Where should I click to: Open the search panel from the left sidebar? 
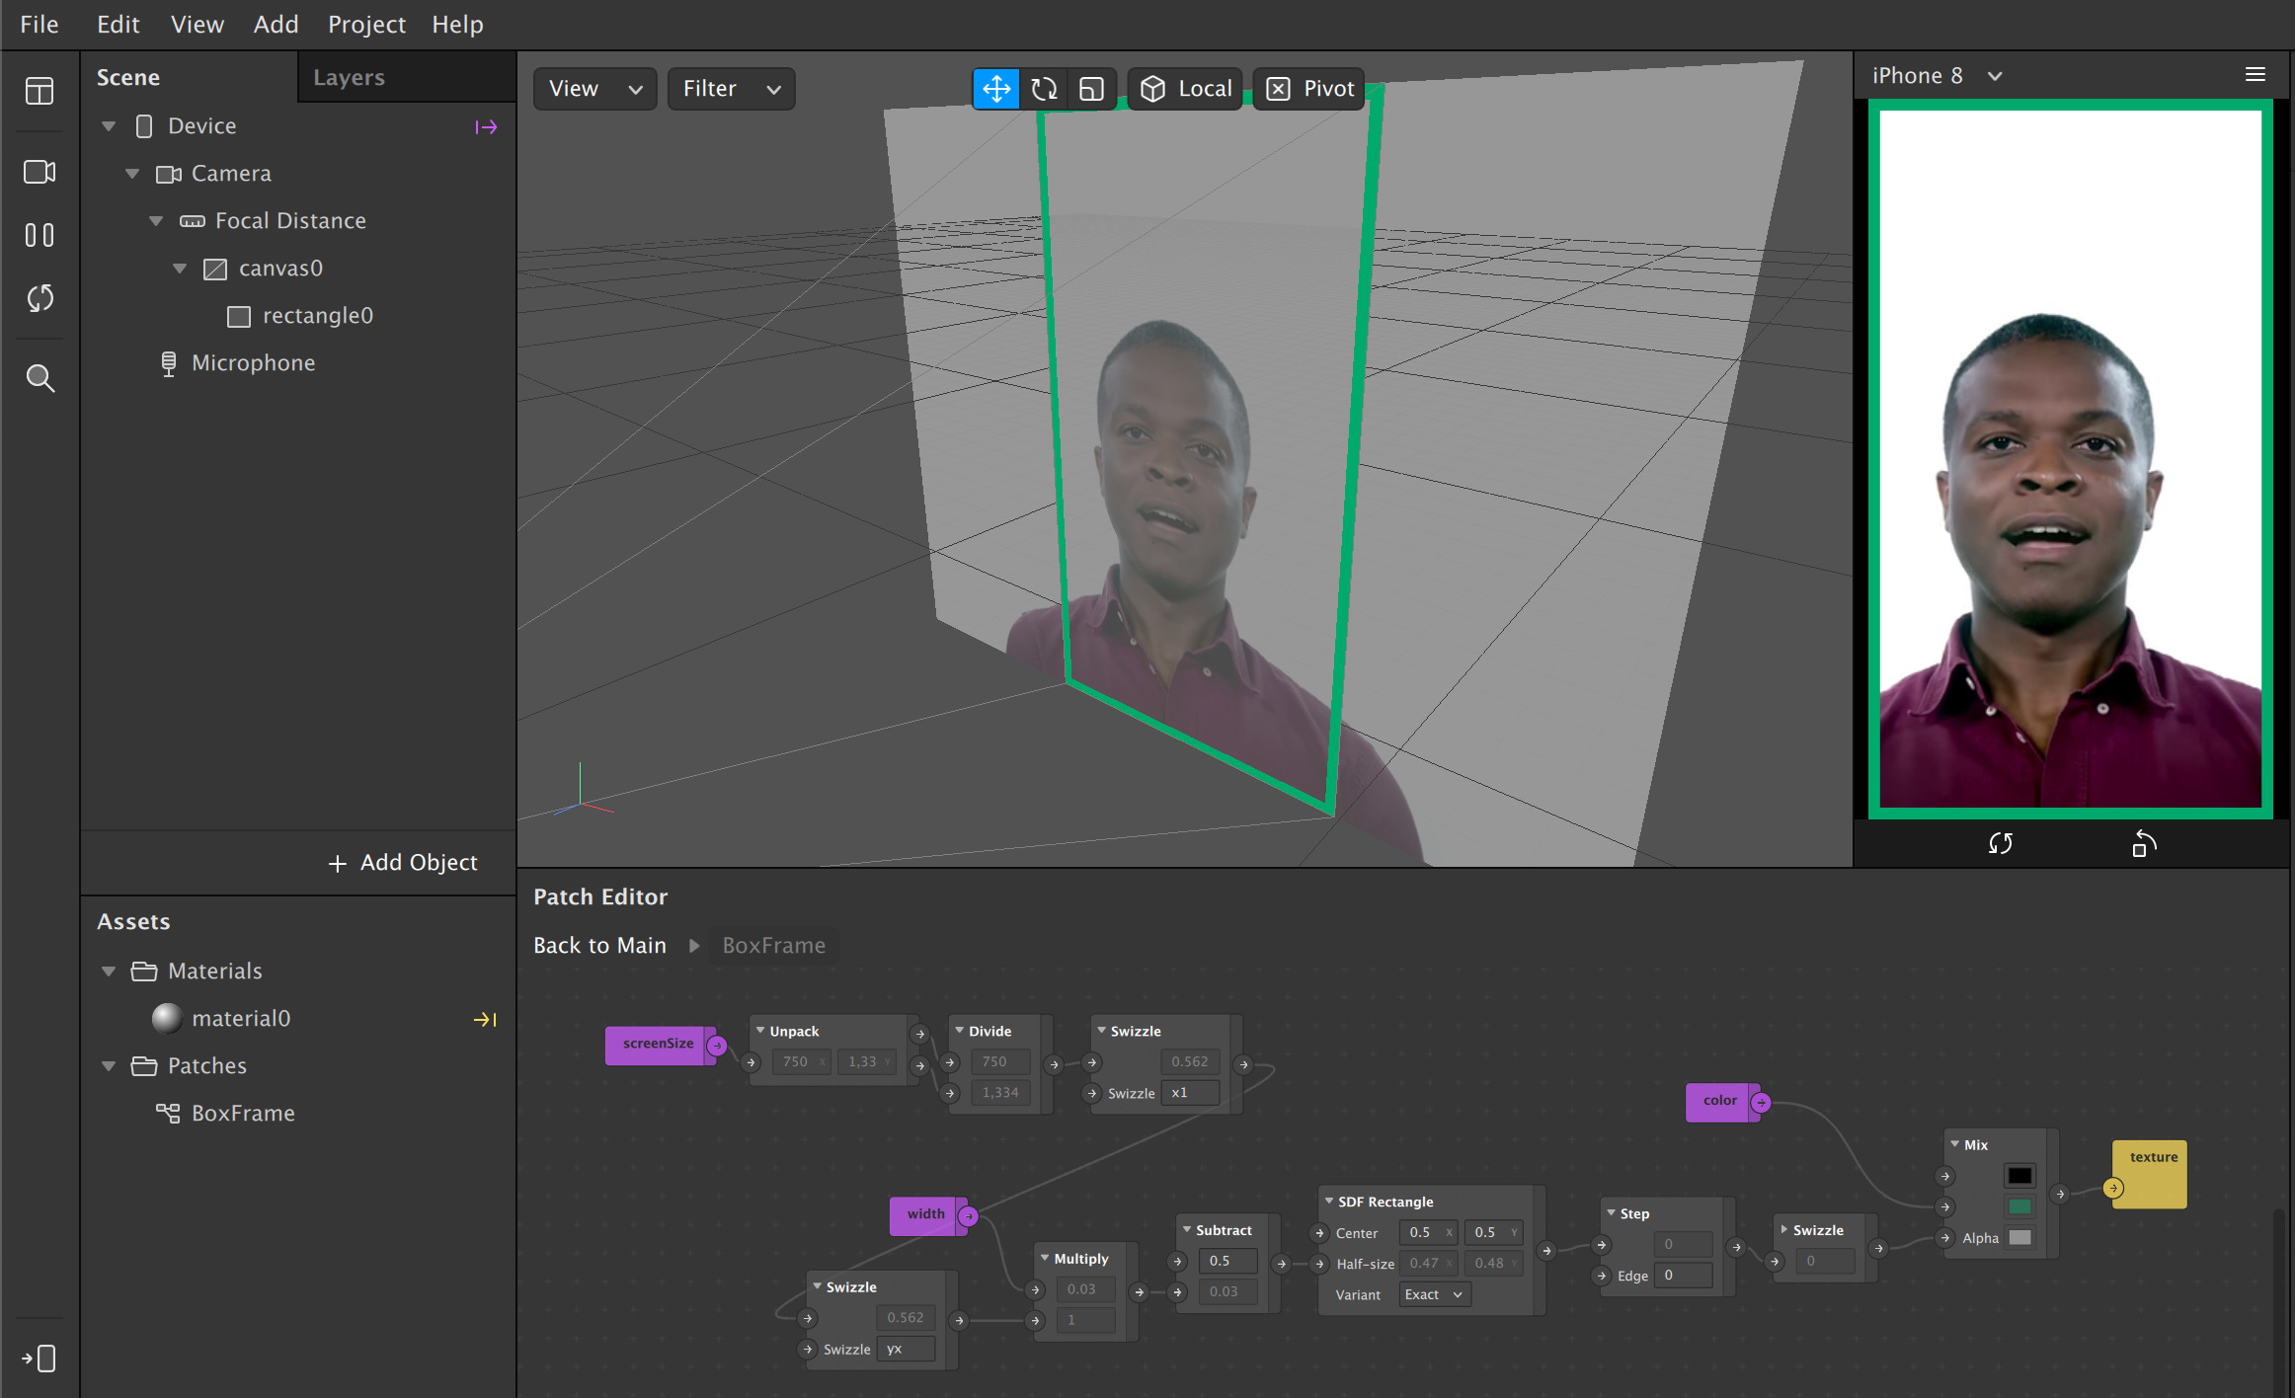coord(40,378)
